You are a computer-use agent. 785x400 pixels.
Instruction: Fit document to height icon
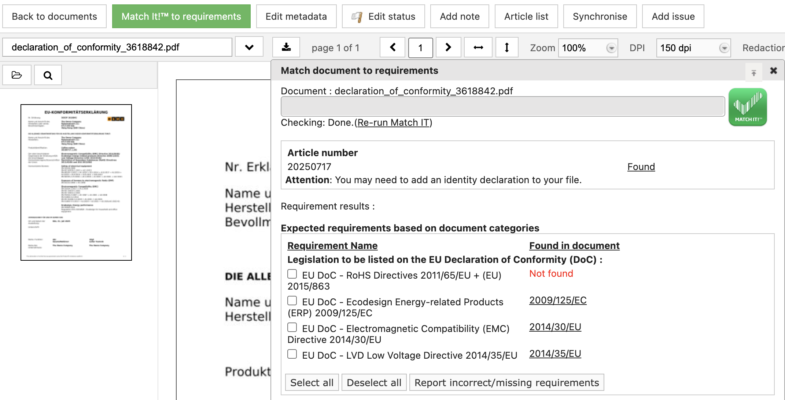[507, 47]
